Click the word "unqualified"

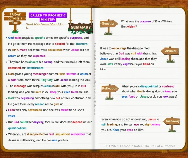[x=62, y=134]
